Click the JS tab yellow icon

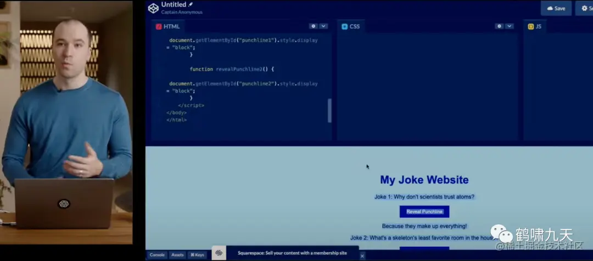tap(530, 26)
